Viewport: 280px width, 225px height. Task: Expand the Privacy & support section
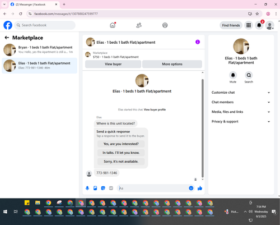point(241,122)
